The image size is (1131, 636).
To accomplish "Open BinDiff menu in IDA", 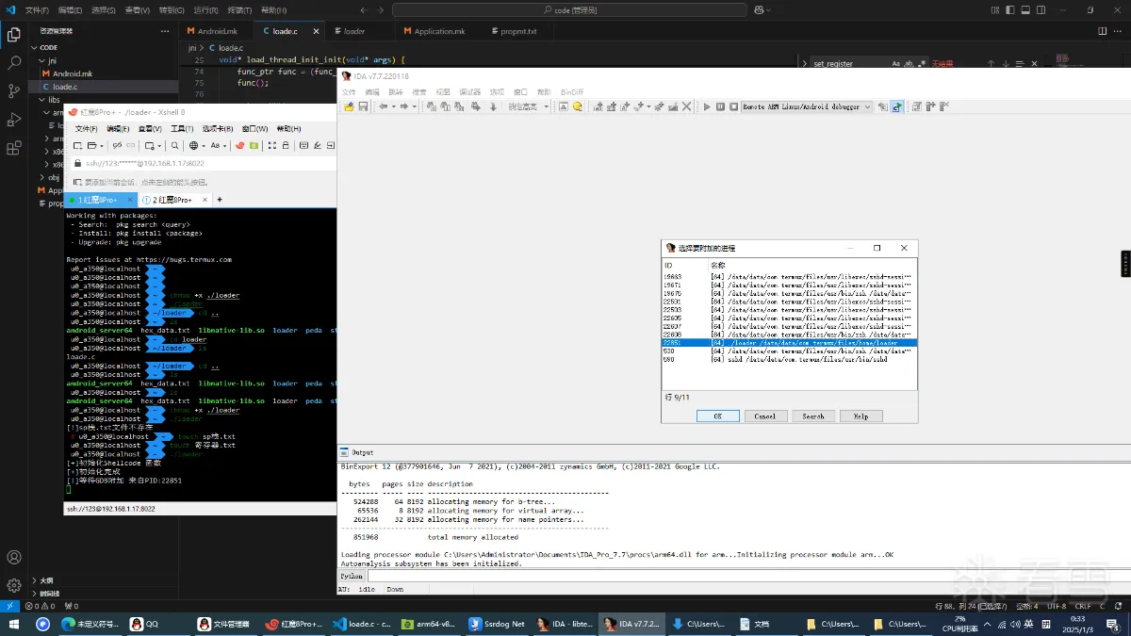I will (x=572, y=92).
